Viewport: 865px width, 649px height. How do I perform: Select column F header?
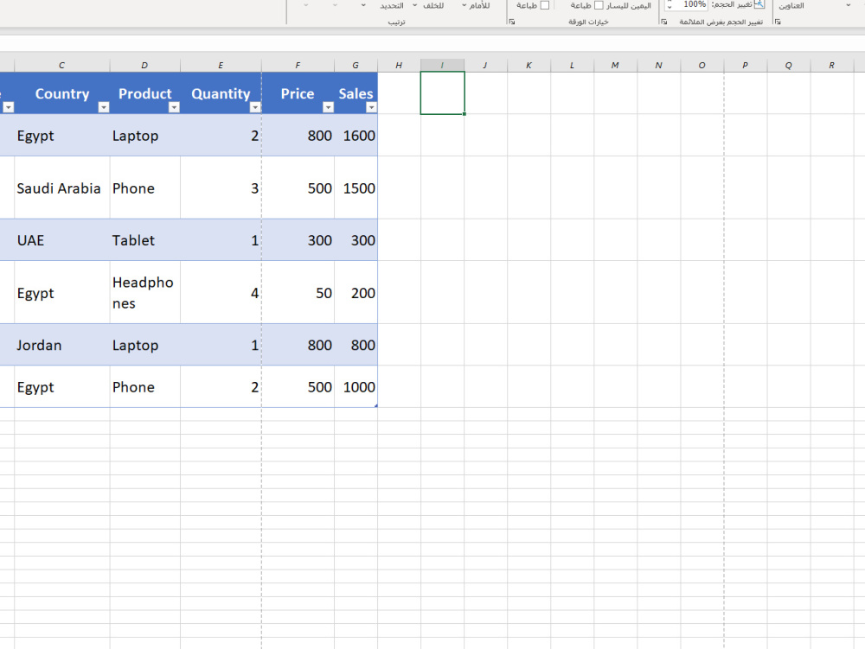(x=298, y=65)
